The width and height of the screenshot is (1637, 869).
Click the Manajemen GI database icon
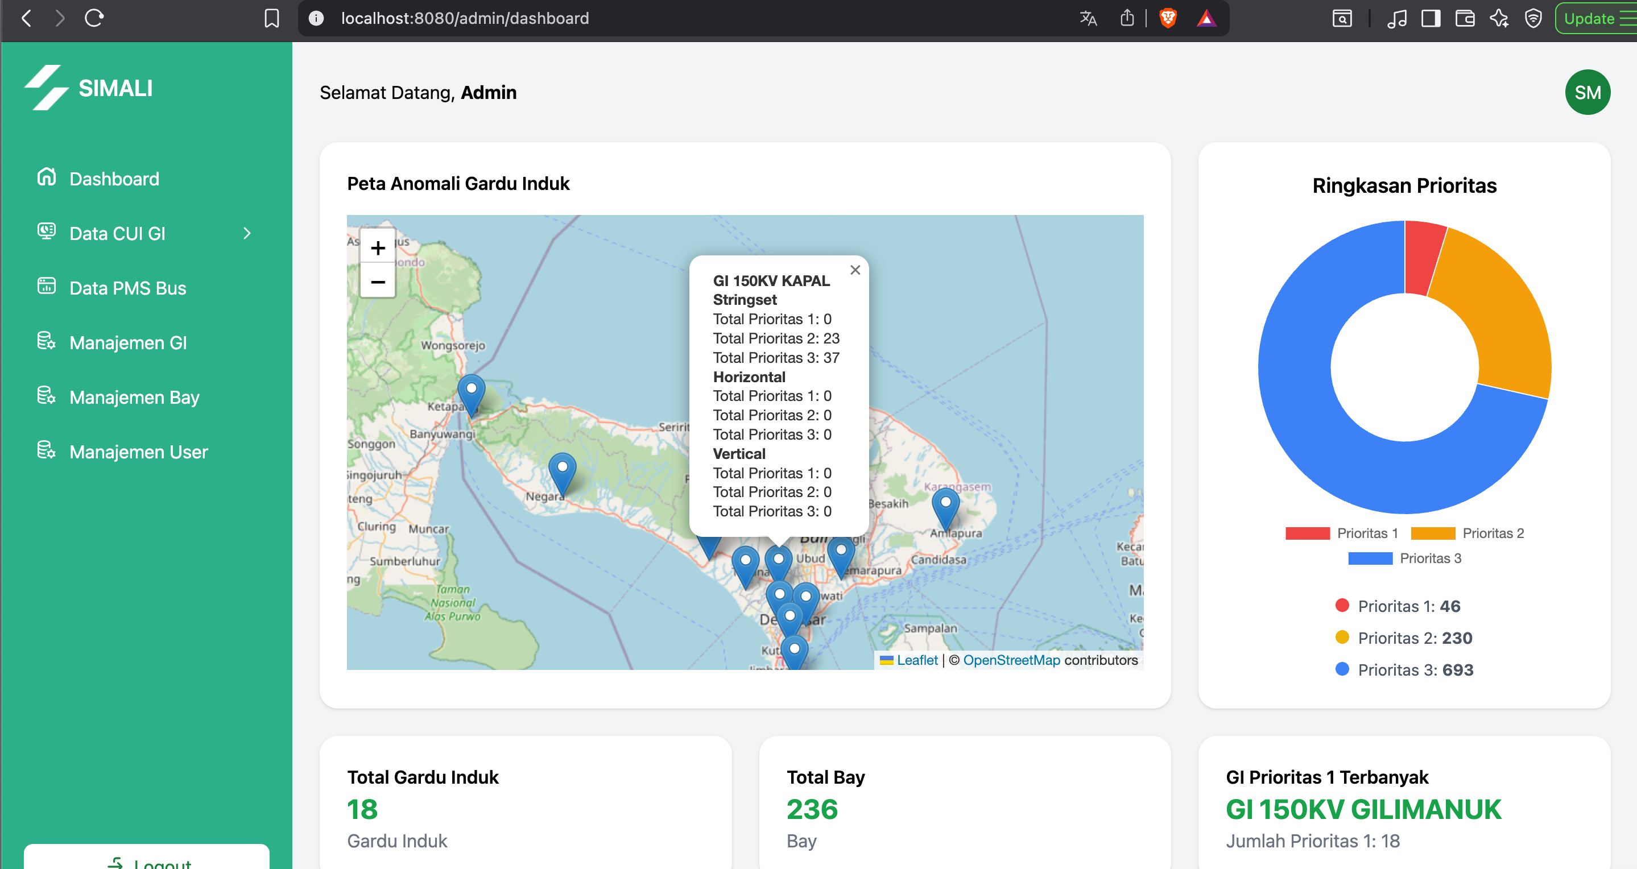45,342
